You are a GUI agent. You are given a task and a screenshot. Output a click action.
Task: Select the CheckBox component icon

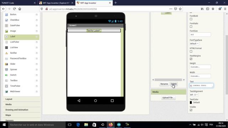point(6,20)
